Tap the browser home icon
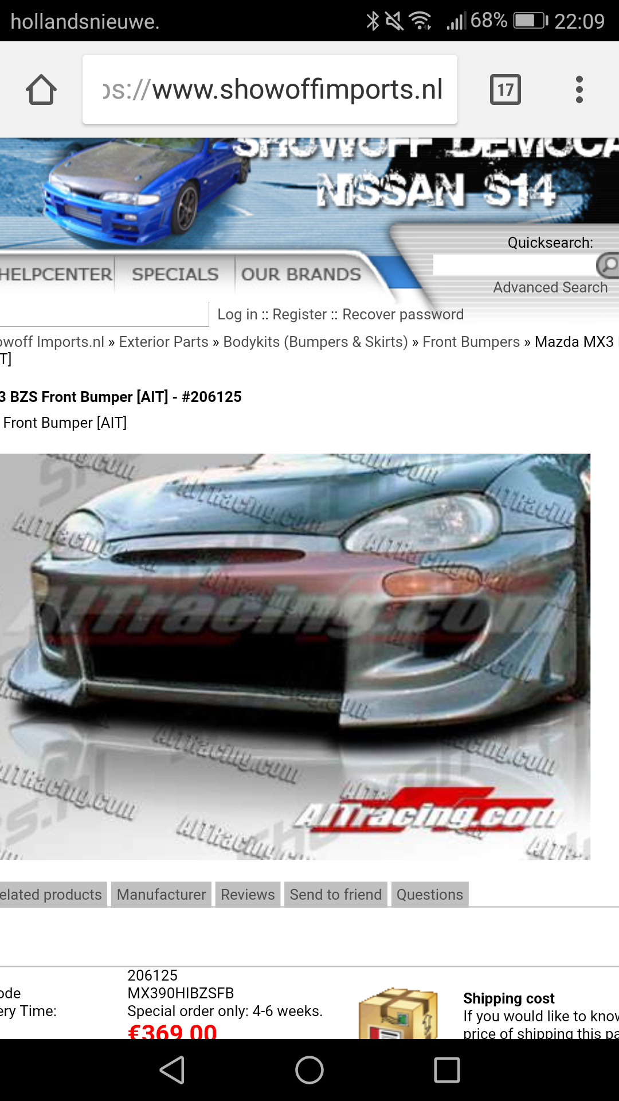 [x=41, y=89]
